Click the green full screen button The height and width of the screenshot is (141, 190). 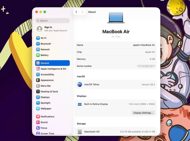click(45, 12)
